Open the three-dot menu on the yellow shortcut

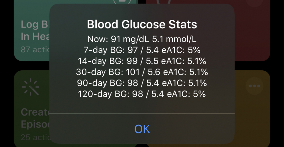pyautogui.click(x=254, y=86)
